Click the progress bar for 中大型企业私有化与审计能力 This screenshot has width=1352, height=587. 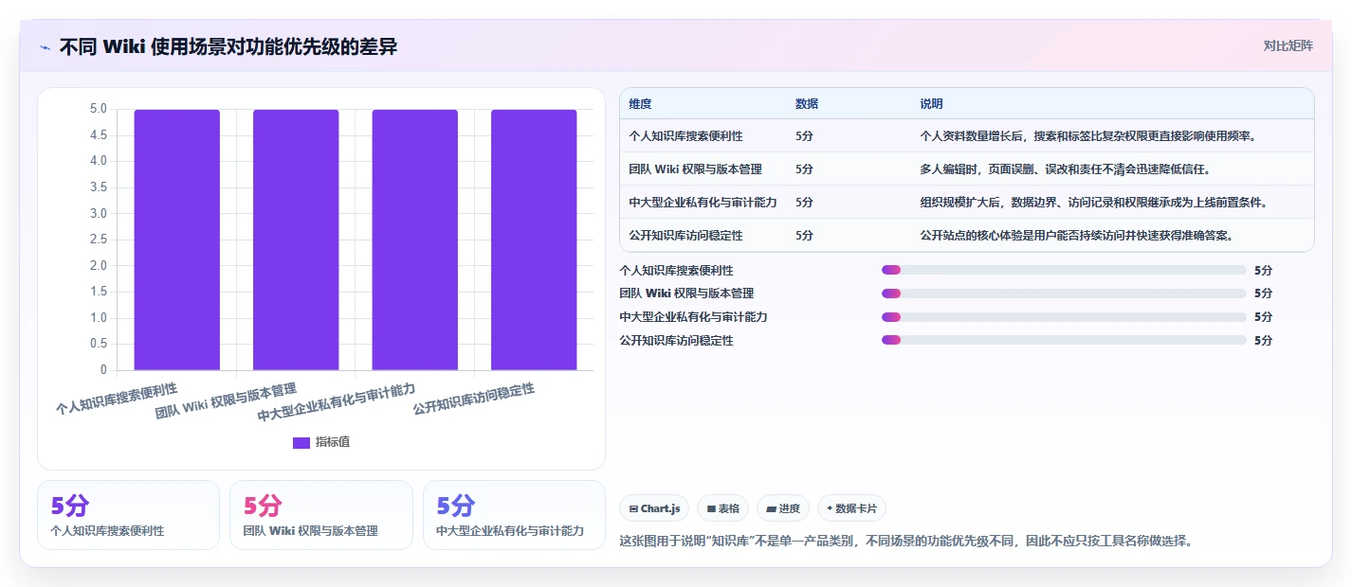click(1064, 317)
